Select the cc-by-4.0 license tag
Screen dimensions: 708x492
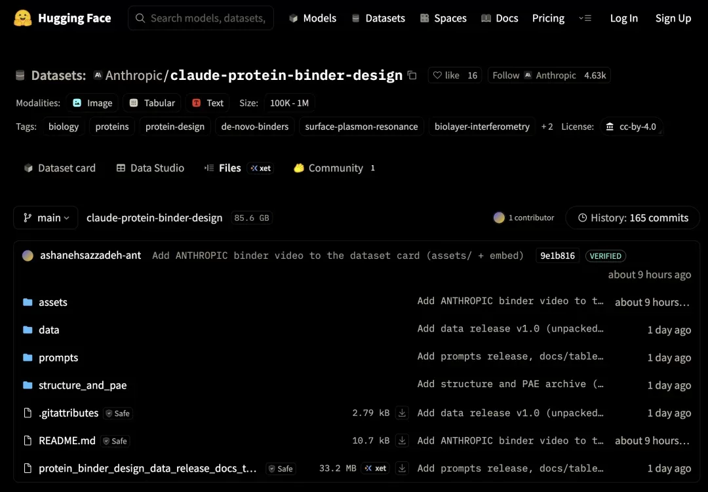click(631, 127)
